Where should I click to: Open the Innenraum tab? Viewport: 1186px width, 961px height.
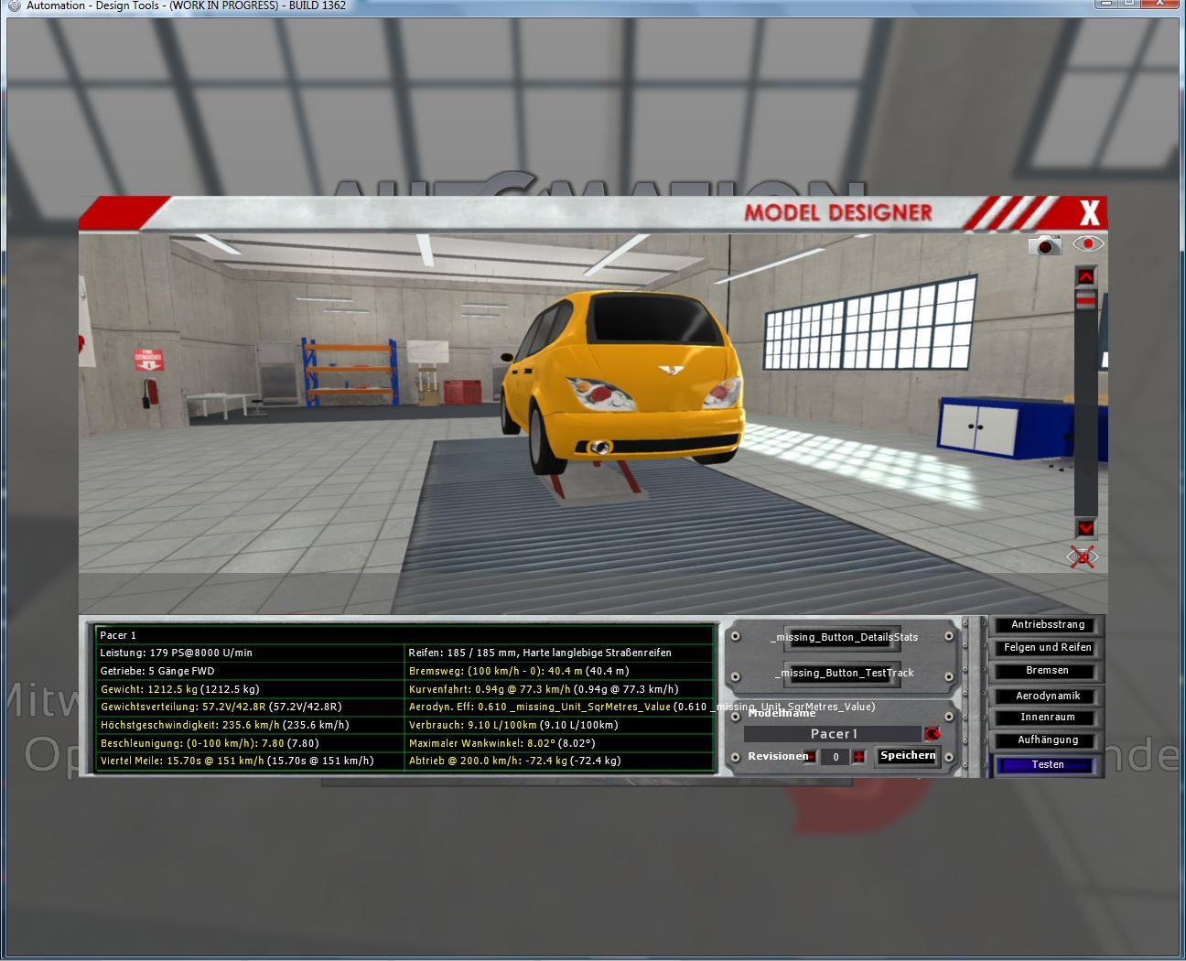1047,718
